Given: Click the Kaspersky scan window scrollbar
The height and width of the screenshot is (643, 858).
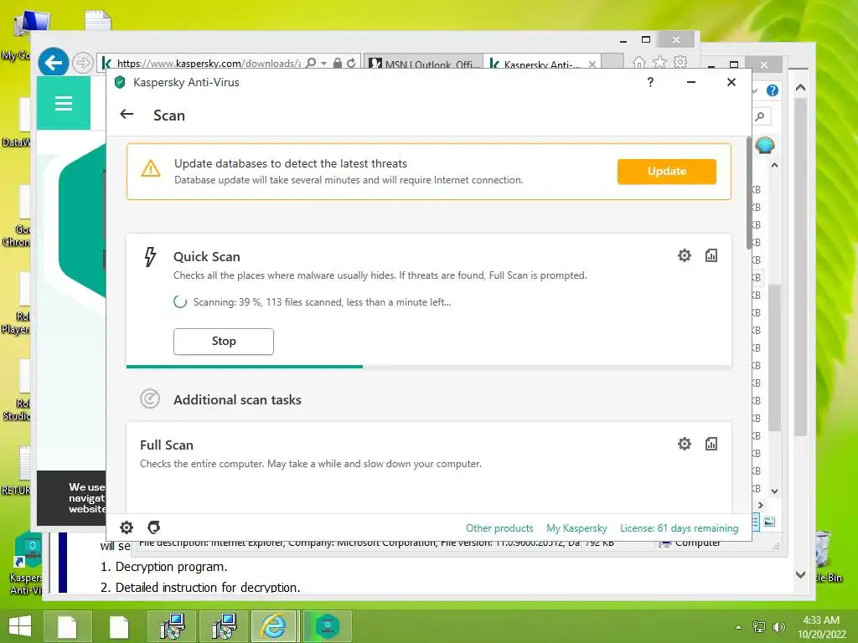Looking at the screenshot, I should pos(749,193).
